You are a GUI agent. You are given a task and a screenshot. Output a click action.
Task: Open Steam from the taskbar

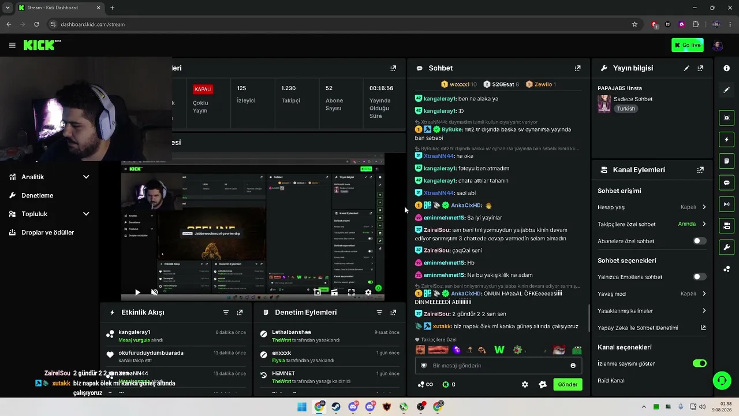336,407
